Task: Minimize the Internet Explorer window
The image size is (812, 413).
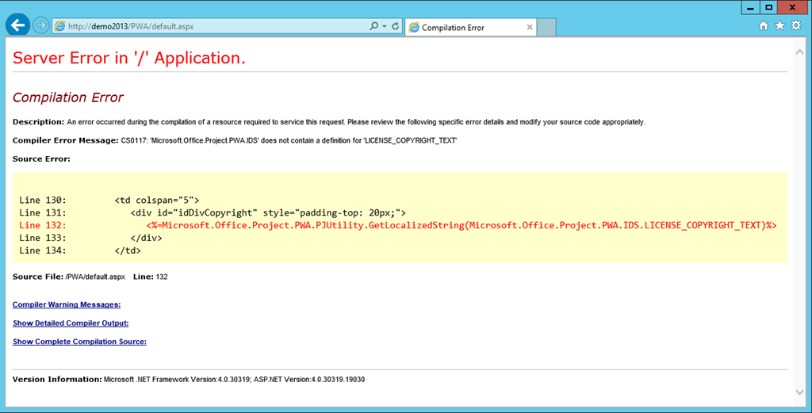Action: 750,7
